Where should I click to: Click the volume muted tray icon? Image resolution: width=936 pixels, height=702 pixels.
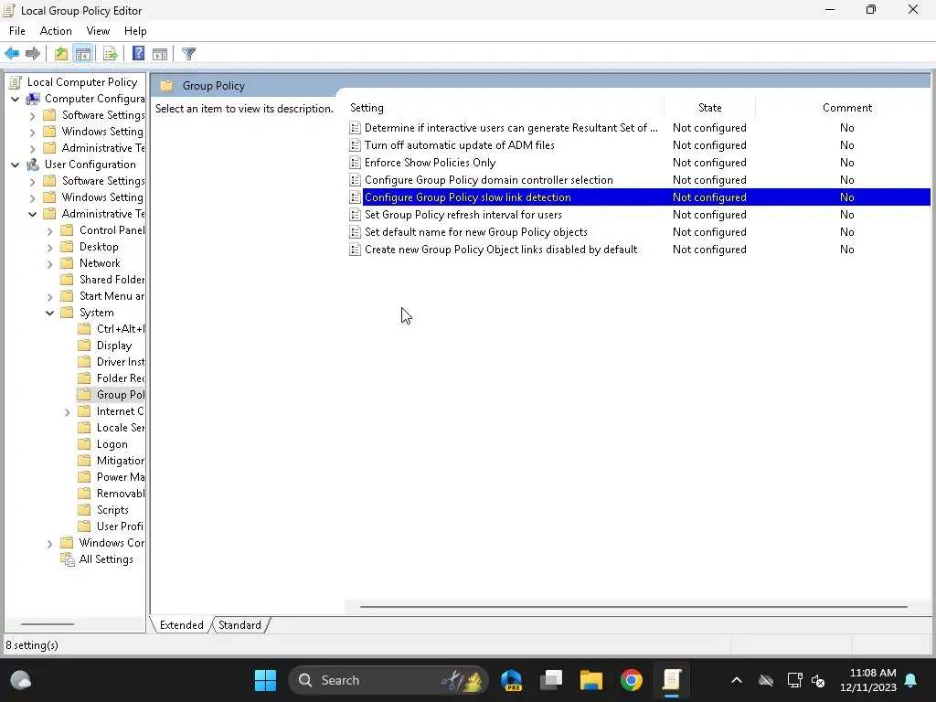818,680
